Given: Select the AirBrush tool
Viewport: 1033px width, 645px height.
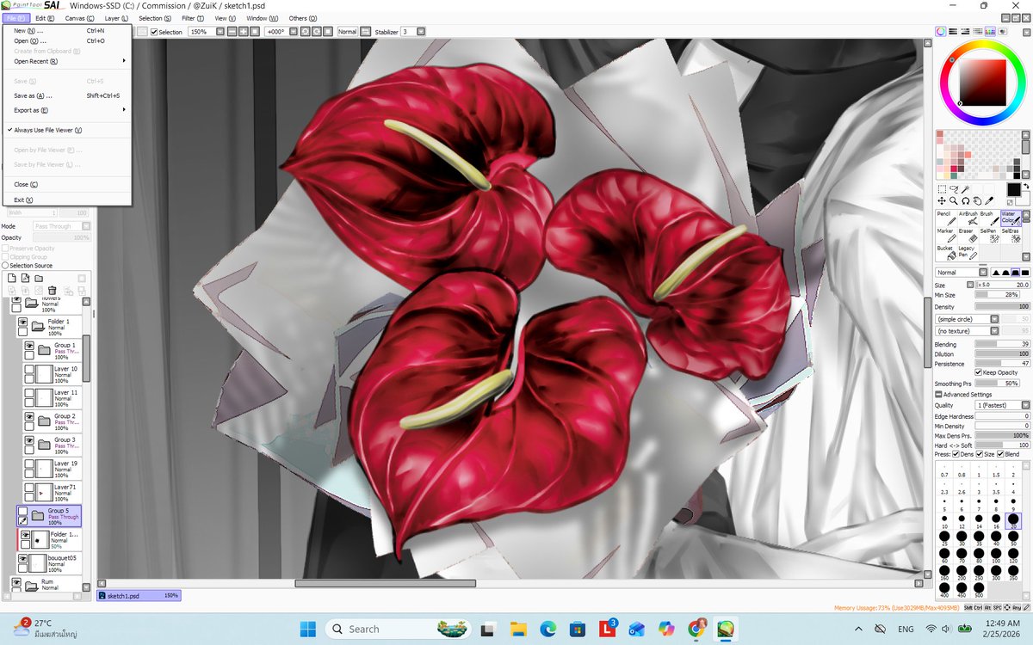Looking at the screenshot, I should 968,218.
